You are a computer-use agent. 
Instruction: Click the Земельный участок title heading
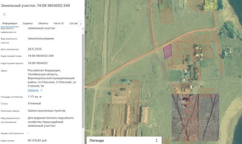click(x=35, y=5)
